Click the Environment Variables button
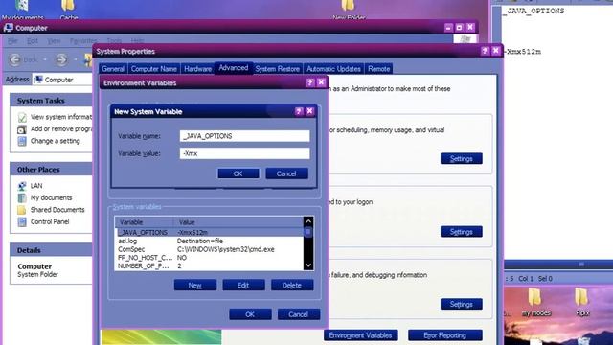613x345 pixels. pos(360,335)
